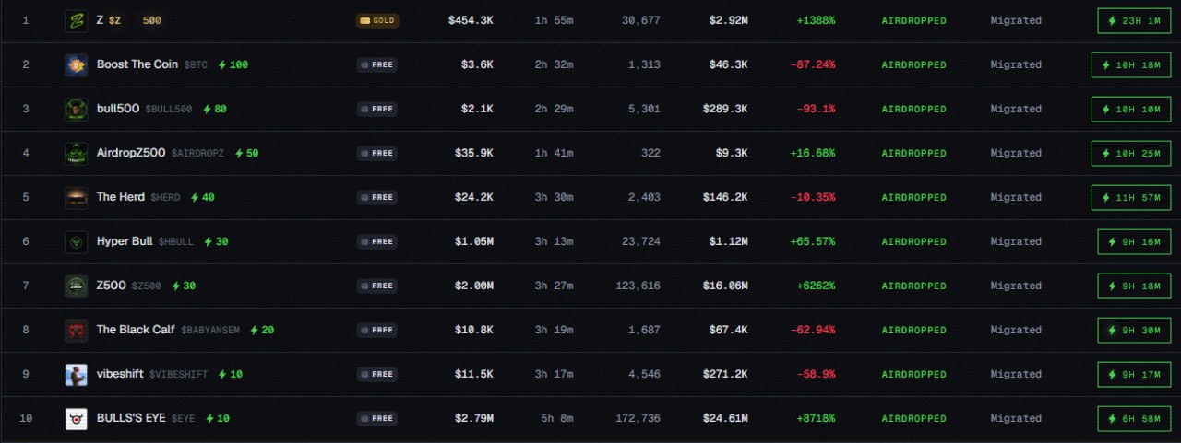Screen dimensions: 1181x443
Task: Click Boost The Coin token avatar
Action: tap(77, 64)
